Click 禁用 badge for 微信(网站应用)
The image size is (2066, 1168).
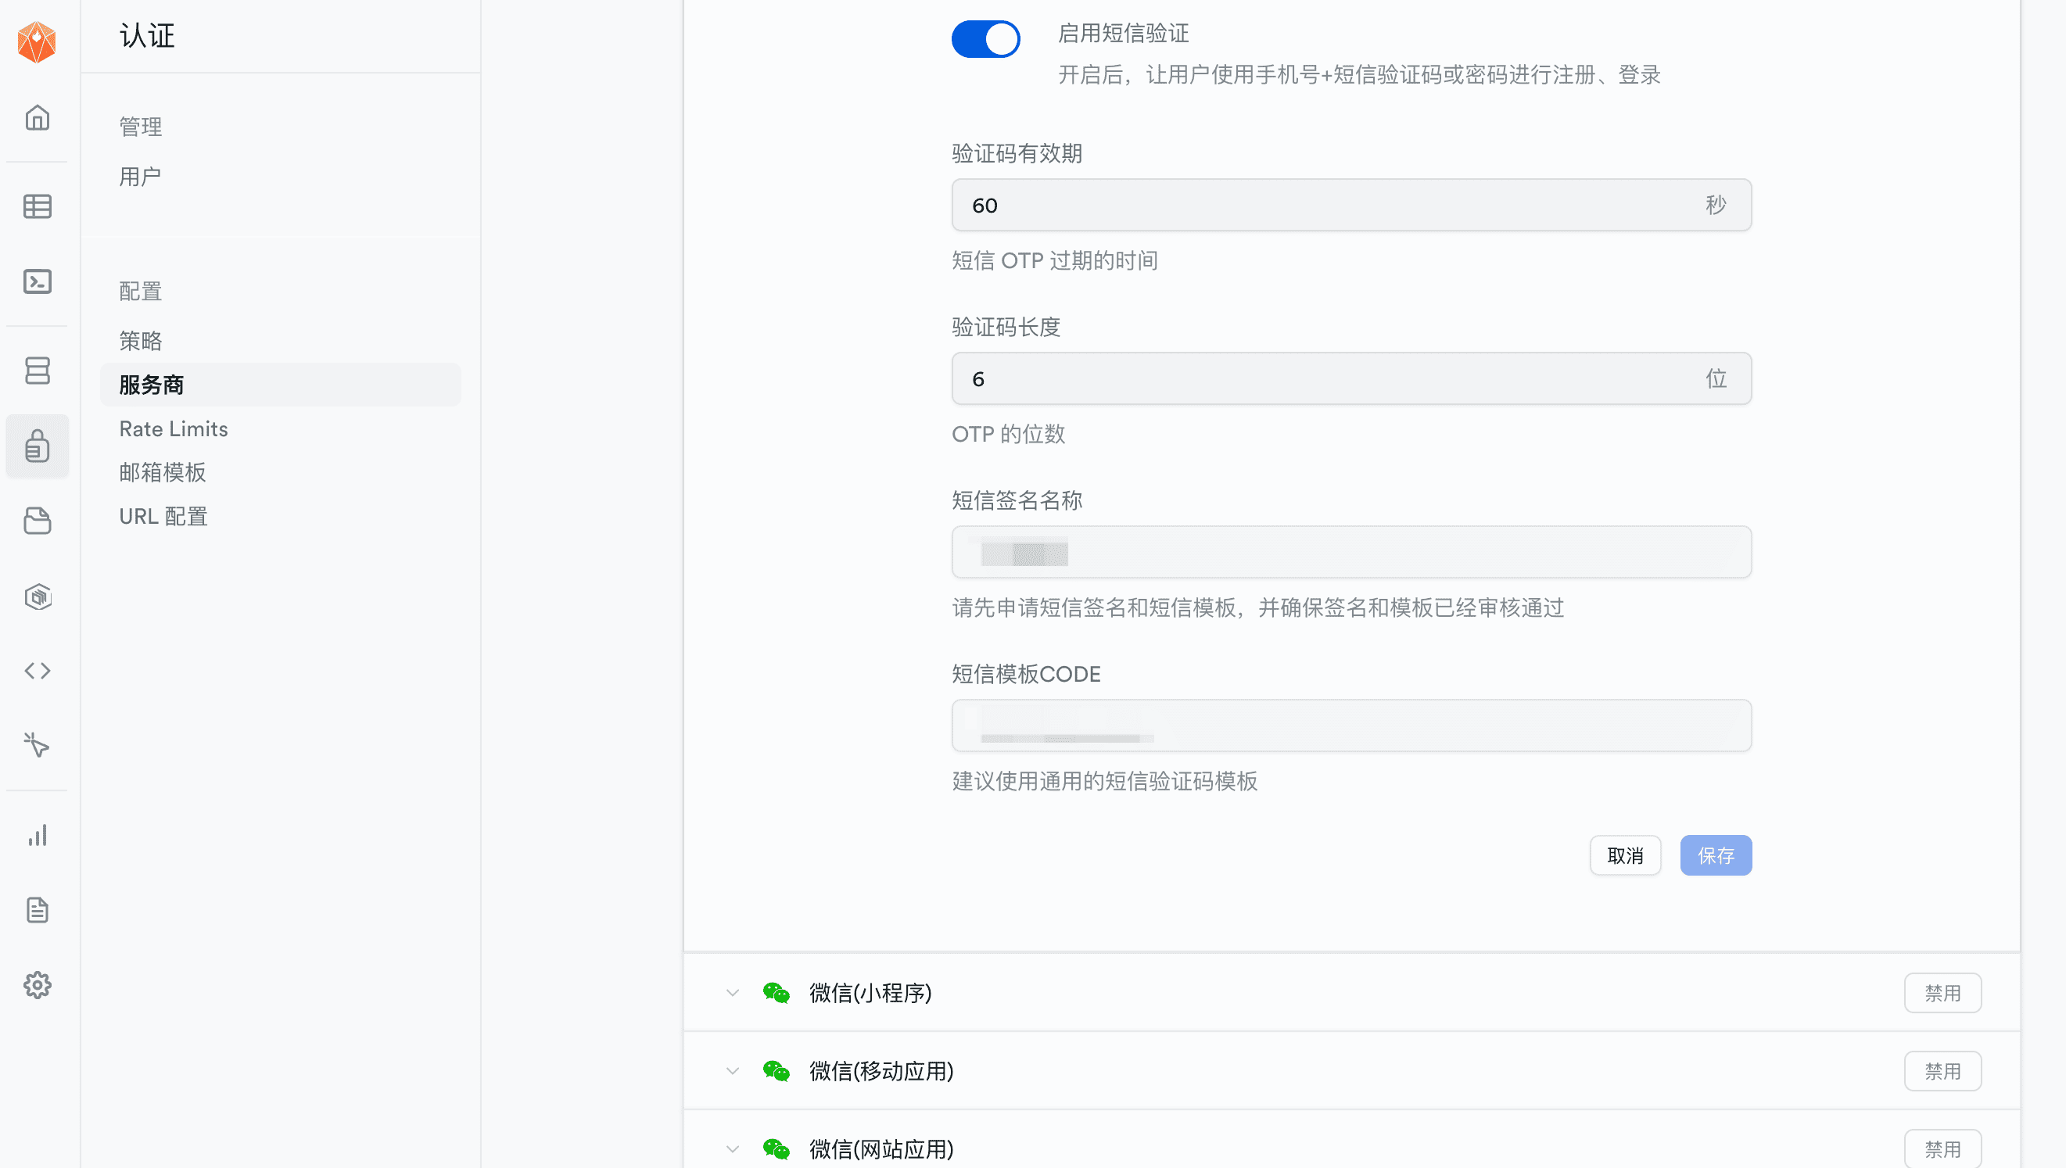(x=1942, y=1148)
